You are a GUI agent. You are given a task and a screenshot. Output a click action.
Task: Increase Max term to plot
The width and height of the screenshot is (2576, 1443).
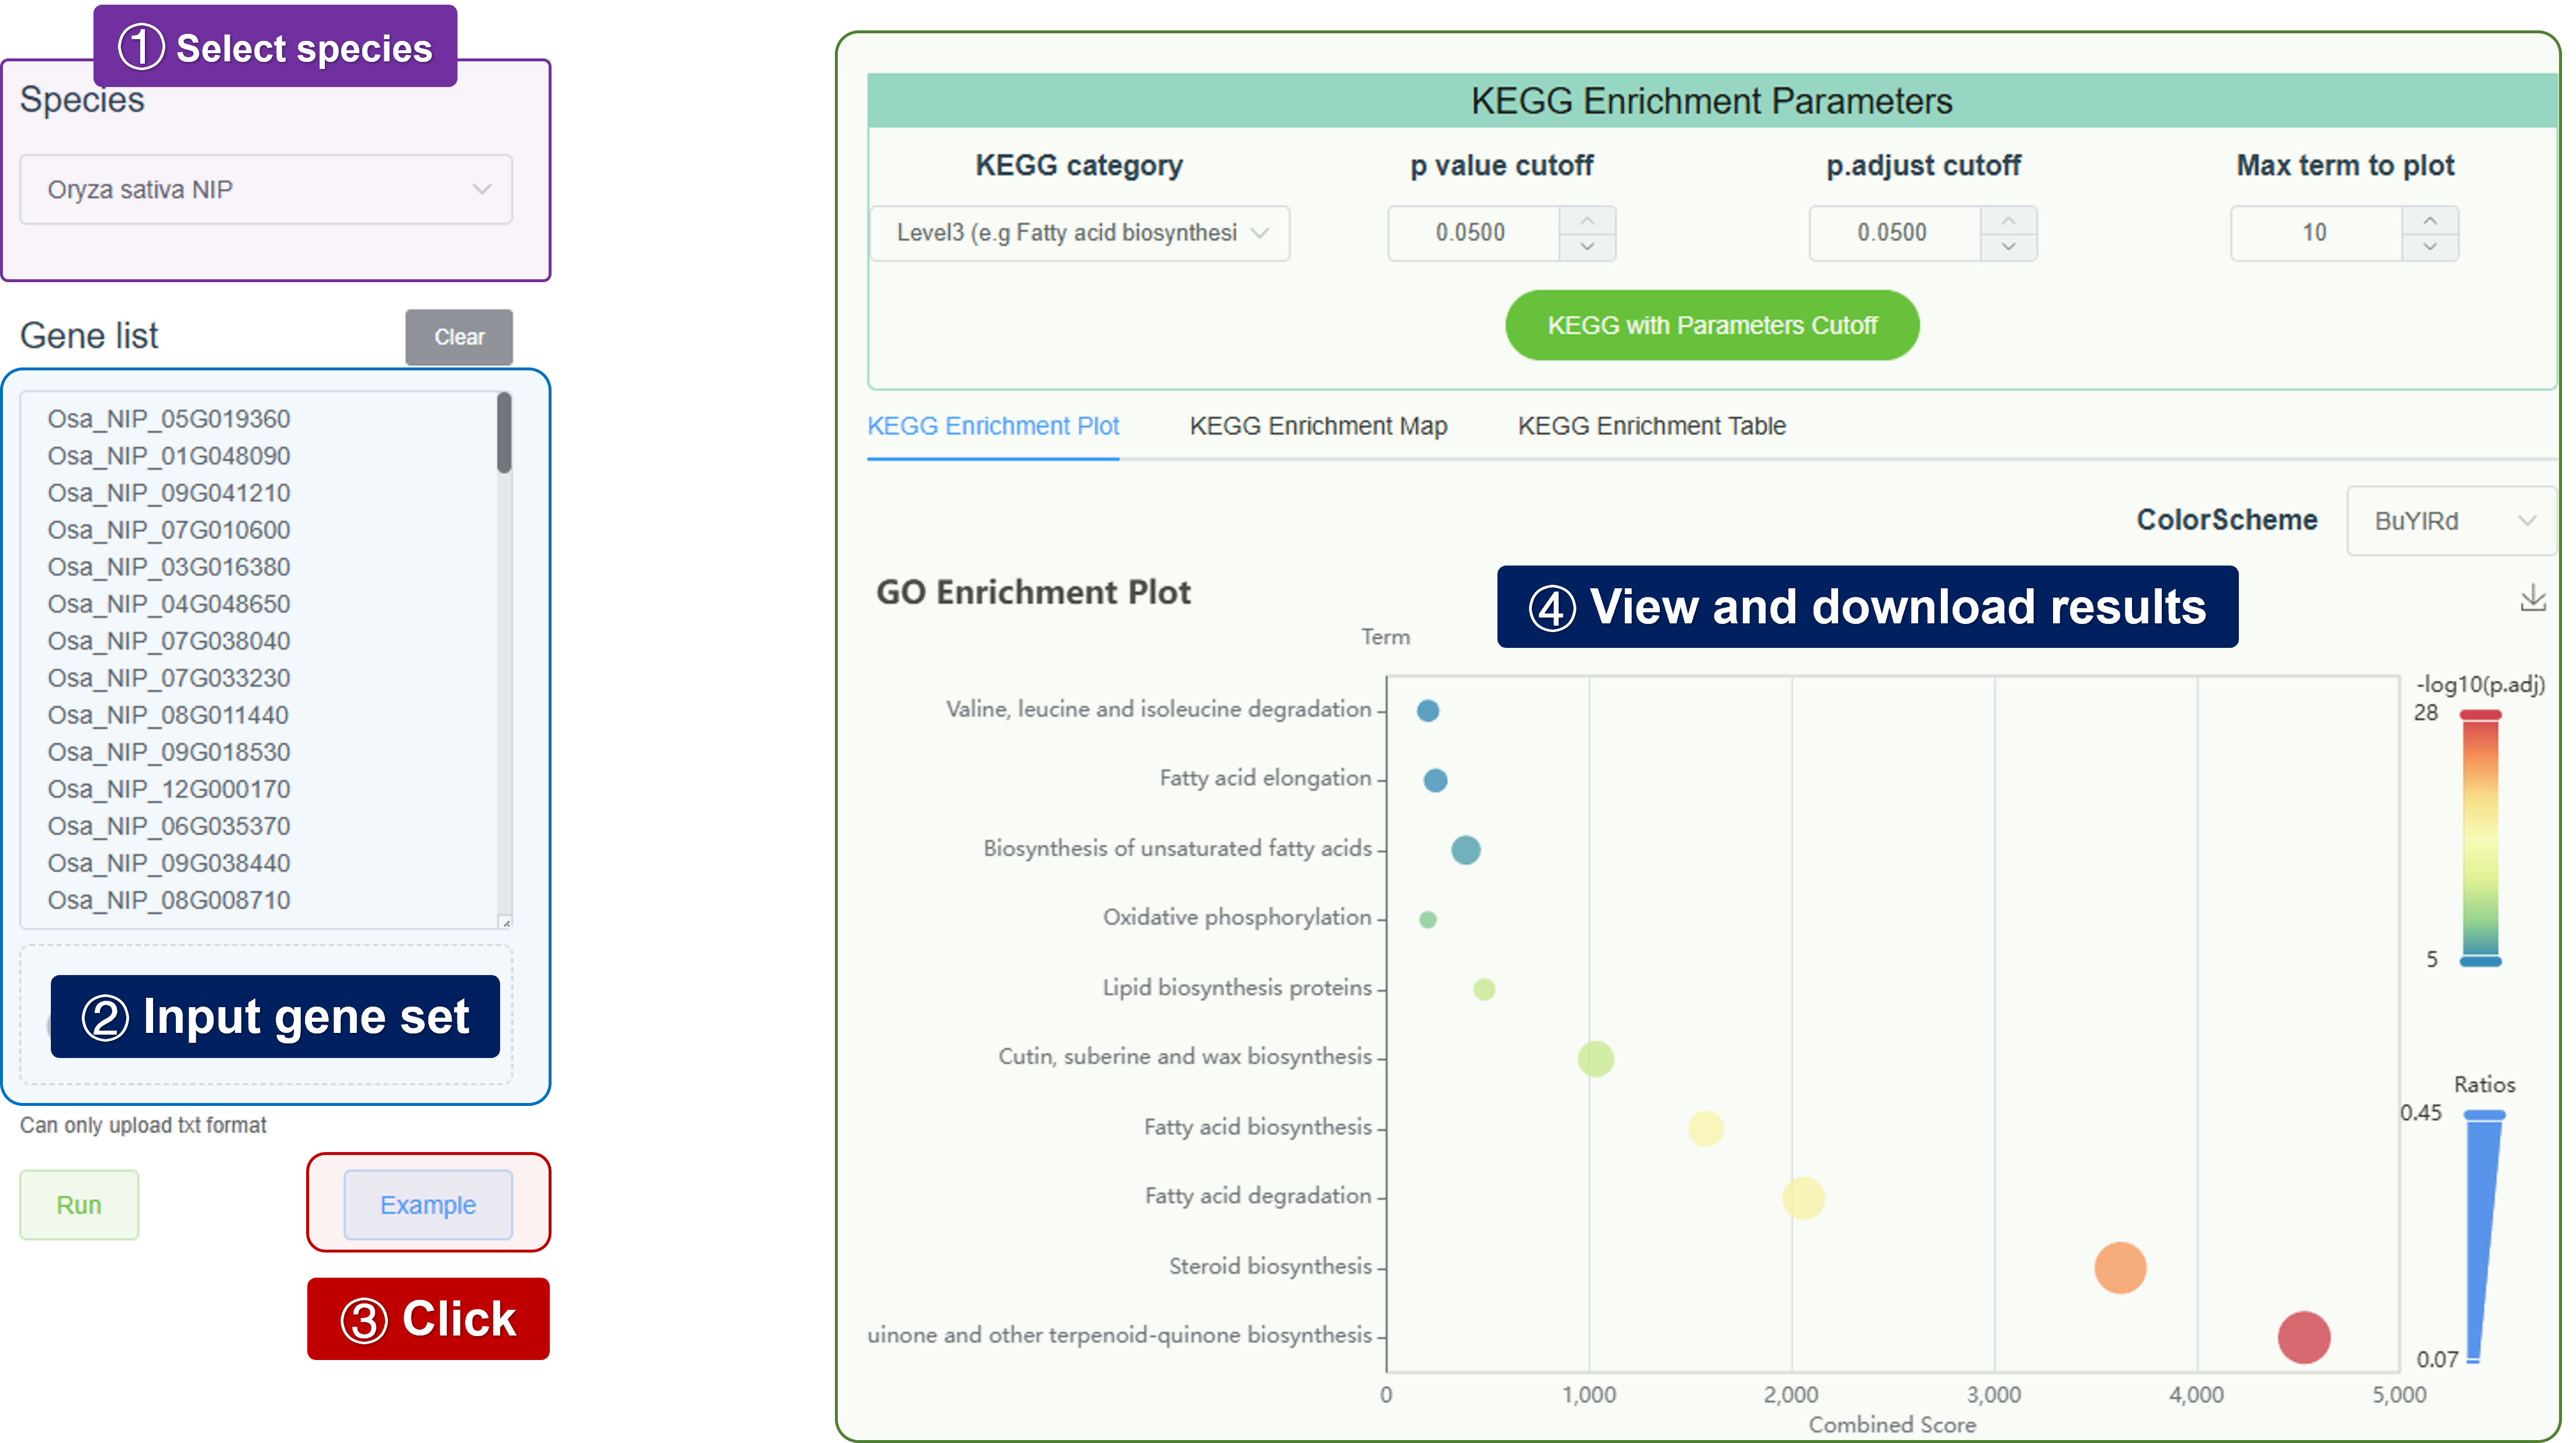(x=2430, y=220)
